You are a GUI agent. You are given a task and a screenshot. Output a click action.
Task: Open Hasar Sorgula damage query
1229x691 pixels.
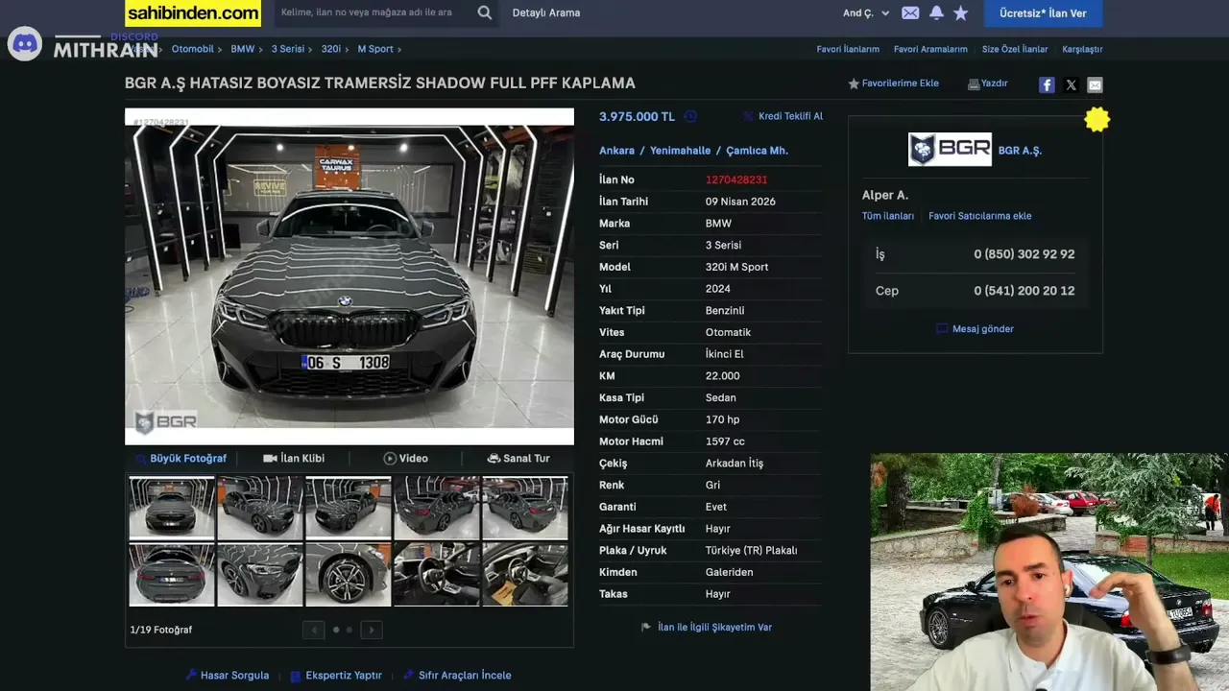point(228,676)
